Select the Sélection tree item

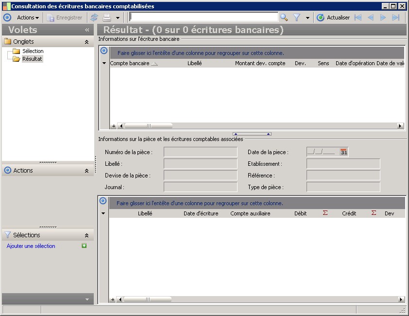coord(33,51)
